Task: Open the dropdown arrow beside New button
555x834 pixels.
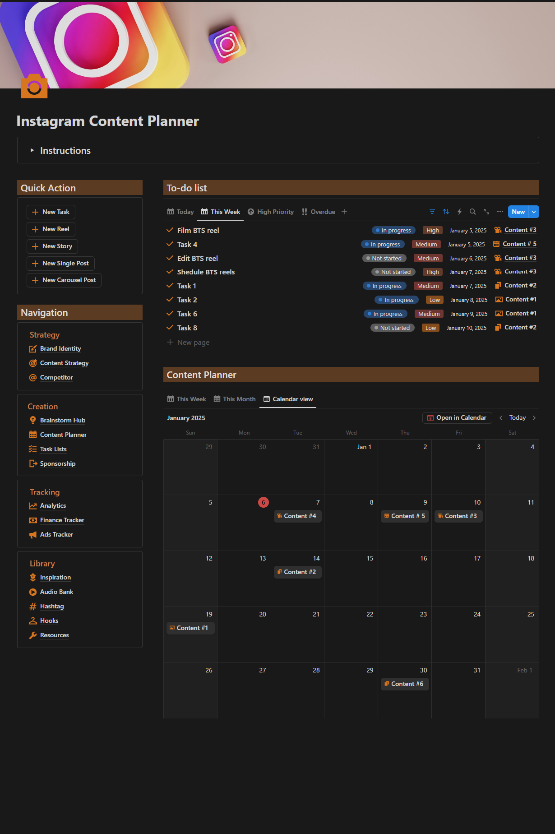Action: (534, 212)
